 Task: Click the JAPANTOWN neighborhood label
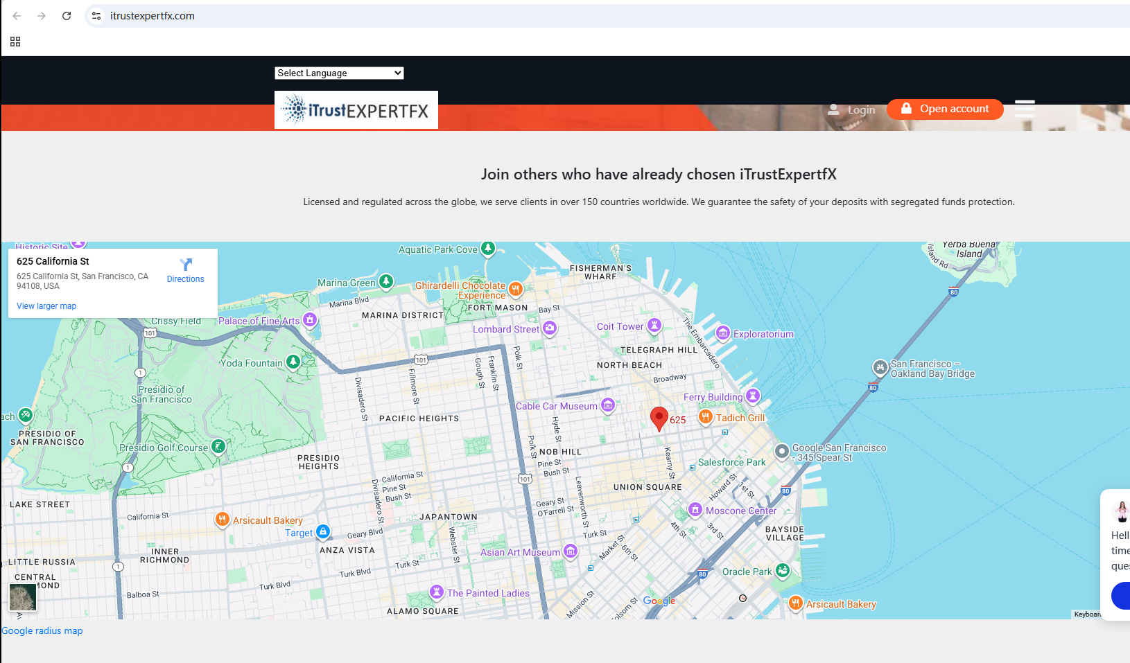click(x=449, y=517)
